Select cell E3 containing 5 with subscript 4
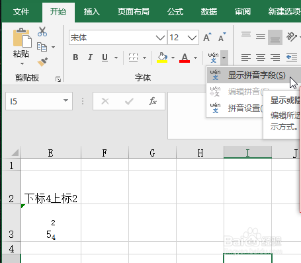This screenshot has height=263, width=301. click(x=51, y=223)
